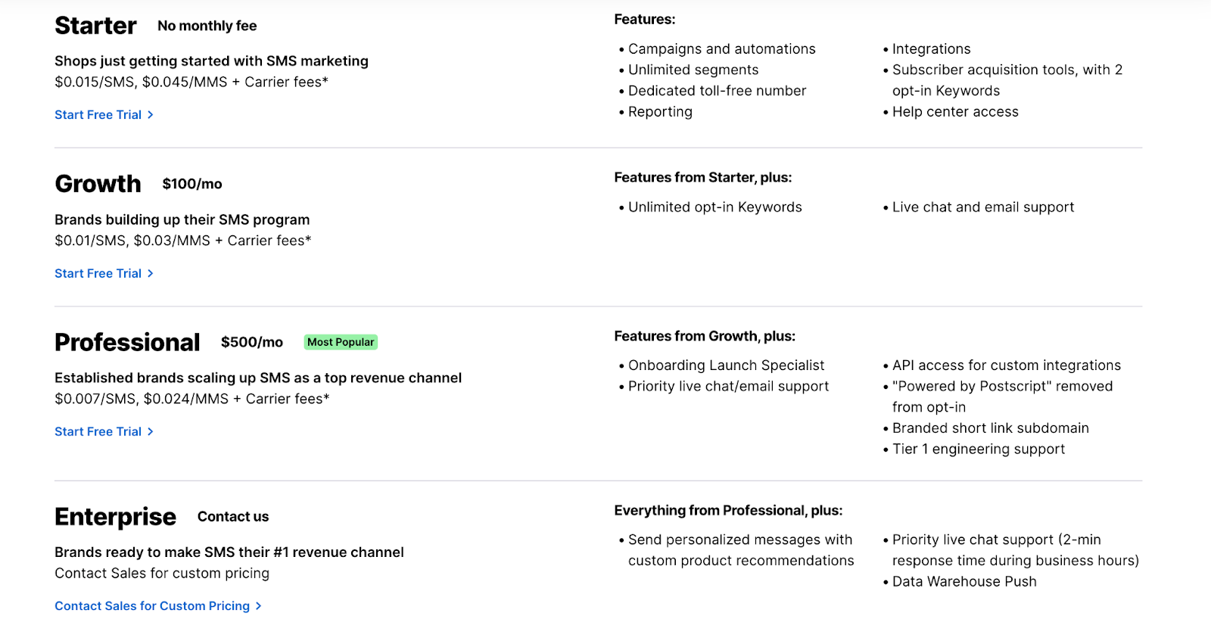Click the $500/mo price label
This screenshot has width=1211, height=619.
pos(252,342)
